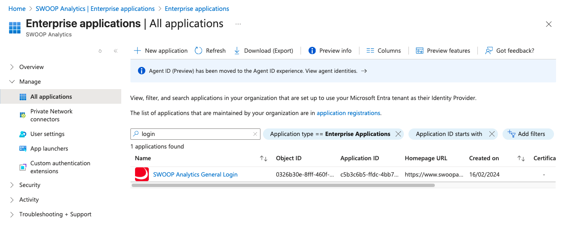
Task: Click the SWOOP red logo thumbnail
Action: (x=142, y=174)
